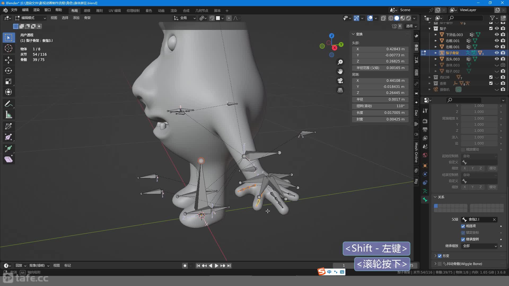509x286 pixels.
Task: Select the box select tool in toolbar
Action: (8, 38)
